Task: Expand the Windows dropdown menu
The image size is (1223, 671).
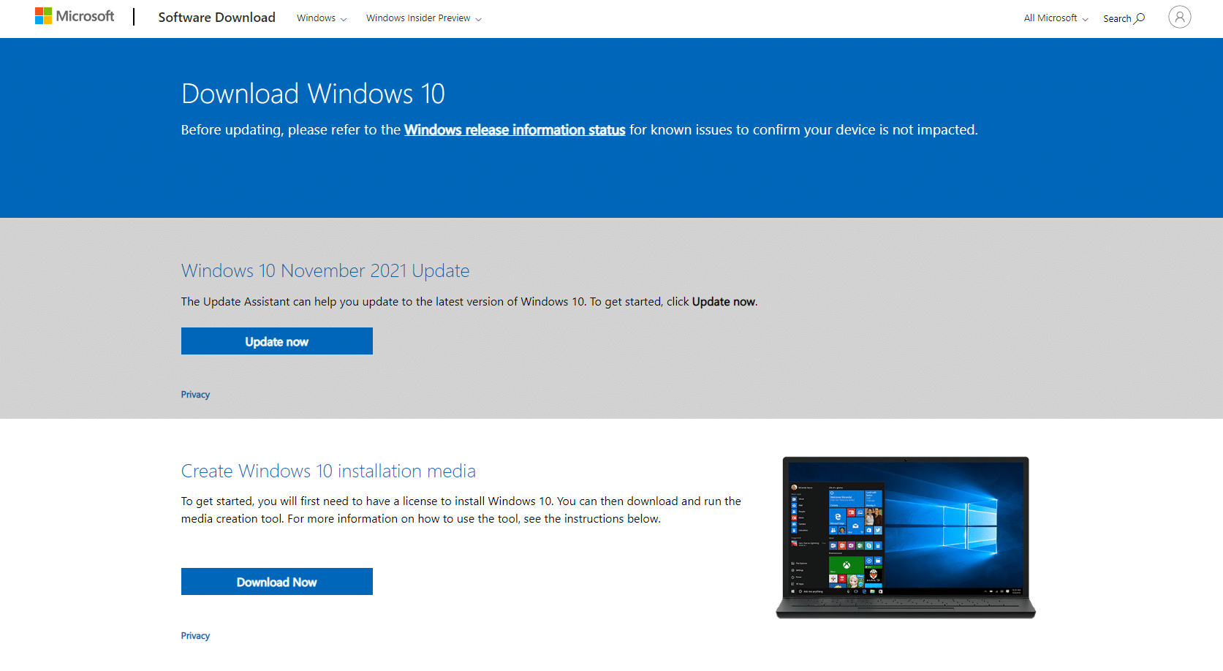Action: (321, 18)
